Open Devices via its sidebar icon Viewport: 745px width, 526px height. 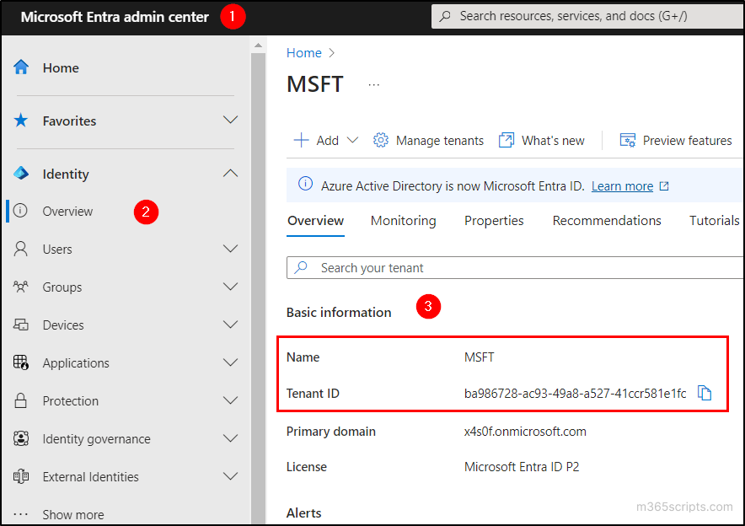tap(21, 325)
